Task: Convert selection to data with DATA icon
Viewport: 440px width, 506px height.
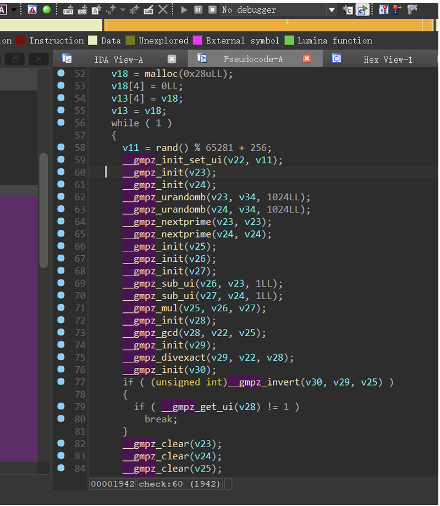Action: tap(82, 10)
